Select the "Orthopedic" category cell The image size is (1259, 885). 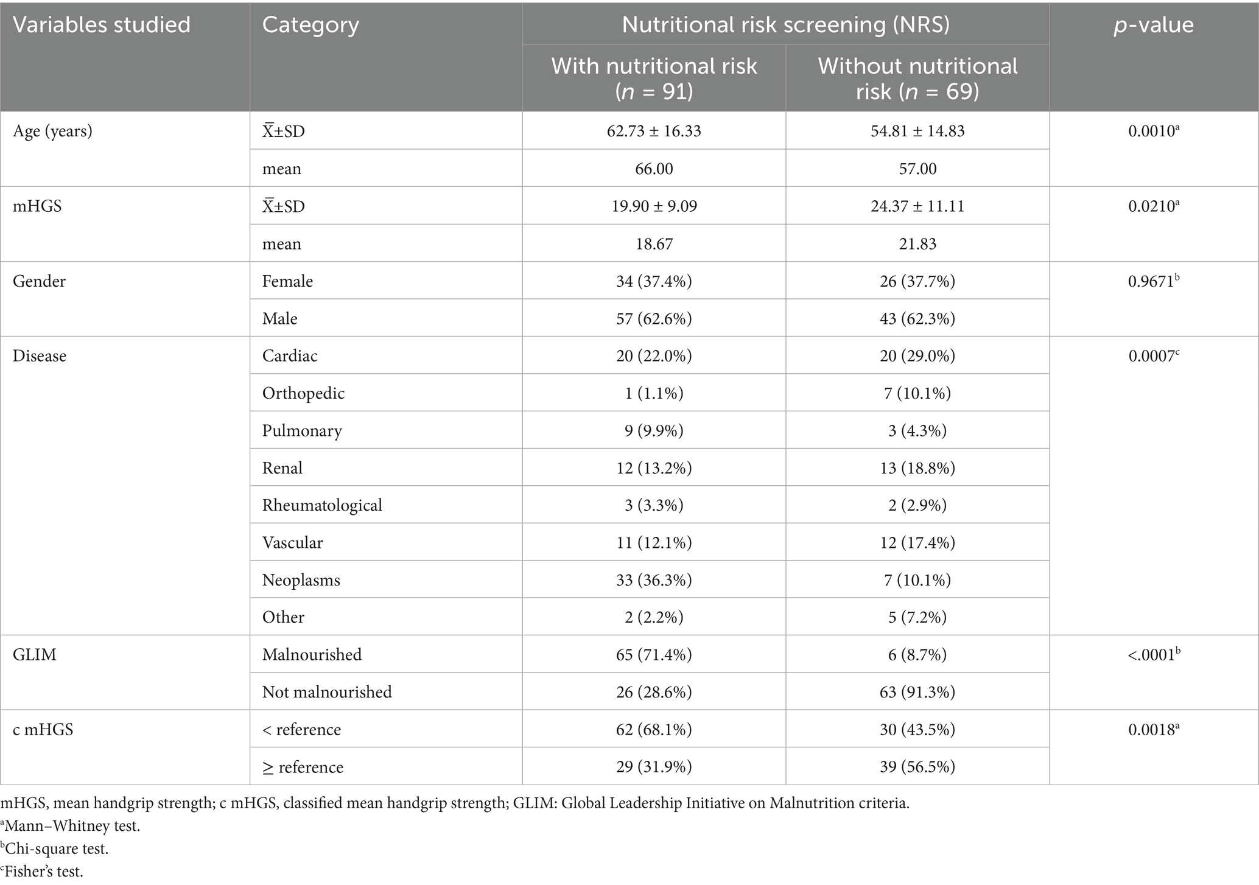[303, 393]
